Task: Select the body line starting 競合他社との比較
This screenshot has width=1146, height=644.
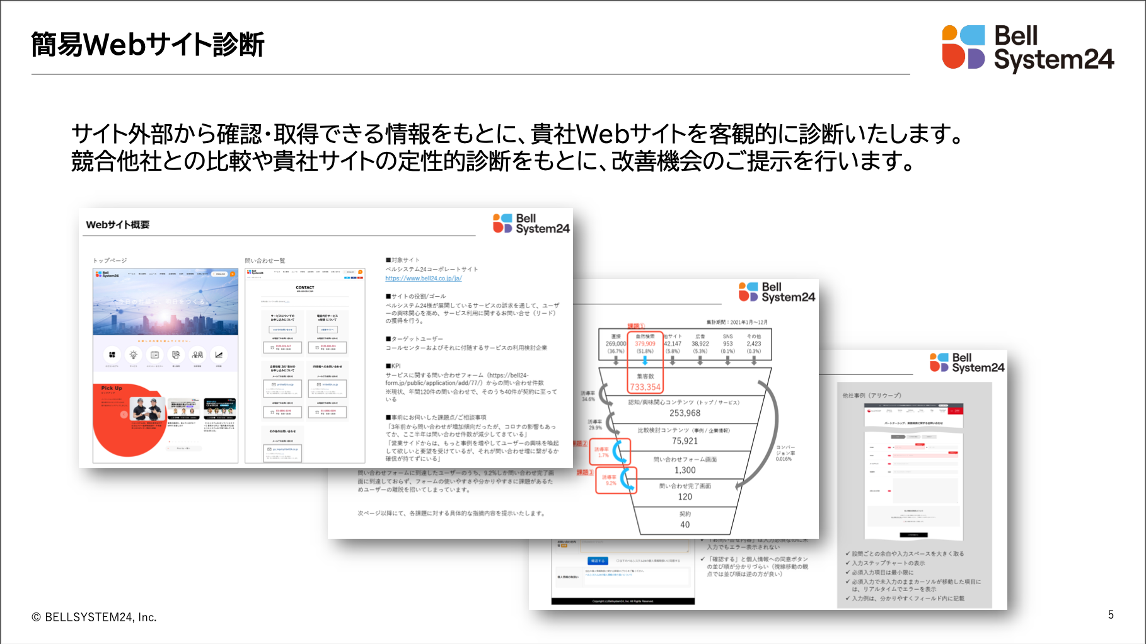Action: tap(493, 161)
